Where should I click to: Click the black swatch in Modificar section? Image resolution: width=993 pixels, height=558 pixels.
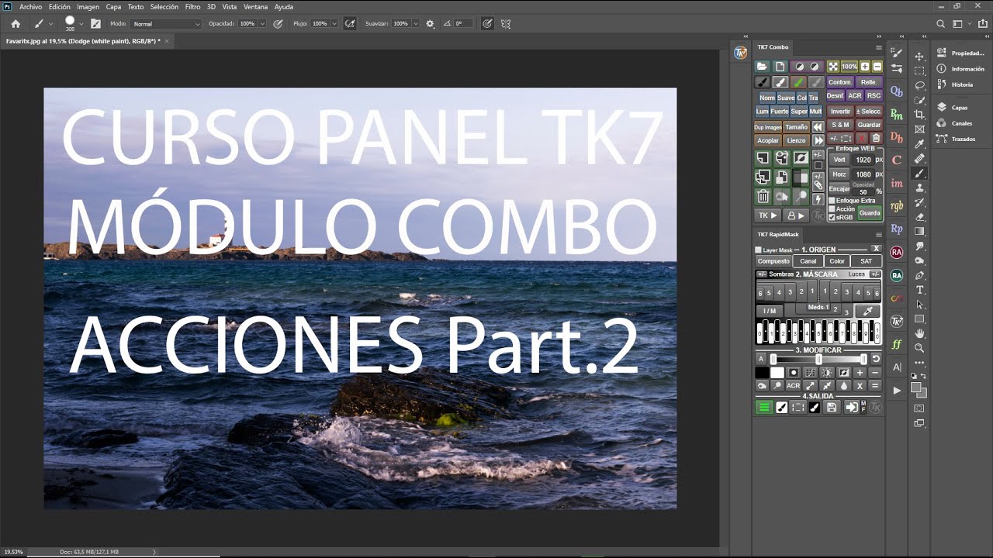click(x=762, y=373)
